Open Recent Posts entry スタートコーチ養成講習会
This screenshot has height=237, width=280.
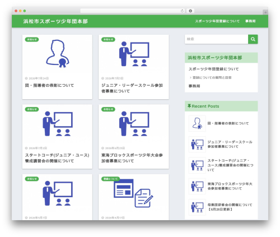(231, 165)
